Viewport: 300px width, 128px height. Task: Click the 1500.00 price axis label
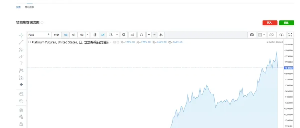click(288, 85)
